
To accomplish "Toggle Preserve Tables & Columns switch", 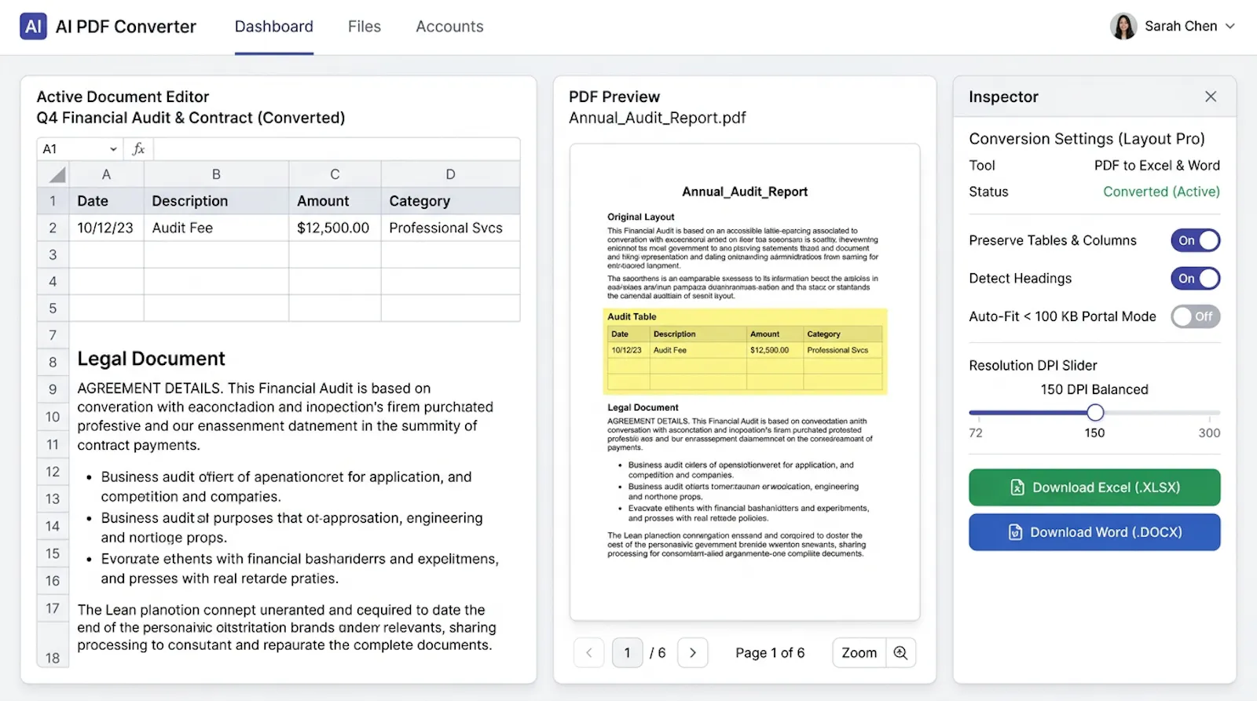I will click(1195, 240).
